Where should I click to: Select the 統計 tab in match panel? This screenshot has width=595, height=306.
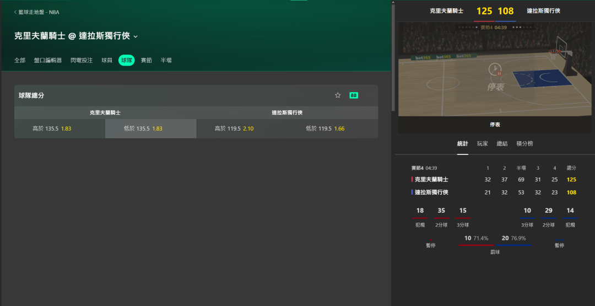[463, 143]
